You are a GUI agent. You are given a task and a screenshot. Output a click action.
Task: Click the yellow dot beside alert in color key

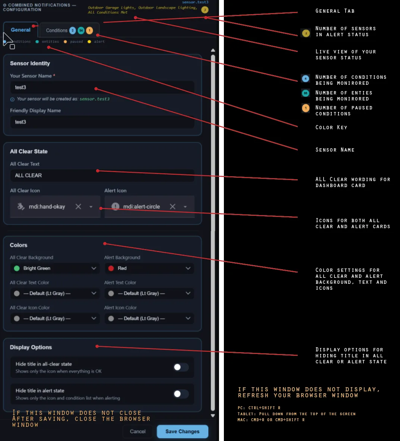point(89,41)
